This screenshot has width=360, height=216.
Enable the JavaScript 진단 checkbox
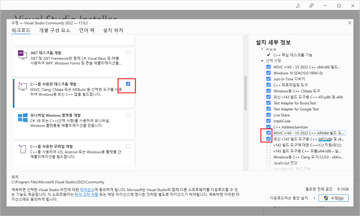coord(268,163)
